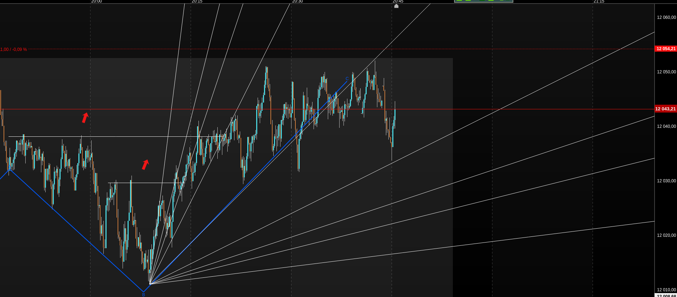
Task: Click the 20:00 time axis label
Action: point(97,1)
